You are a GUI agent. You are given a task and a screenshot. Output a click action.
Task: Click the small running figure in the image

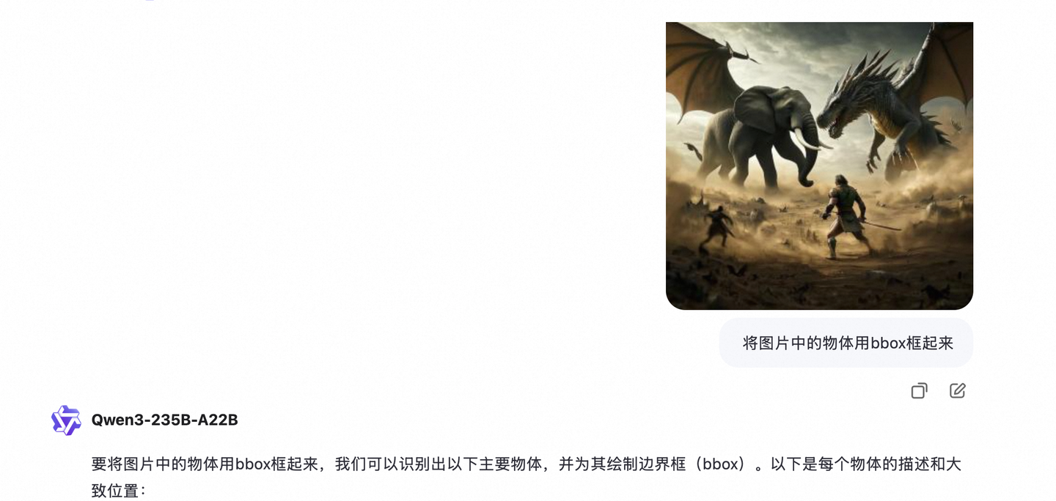point(716,226)
